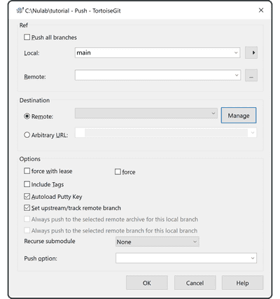The image size is (280, 299).
Task: Open Help for the Push dialog
Action: pos(242,283)
